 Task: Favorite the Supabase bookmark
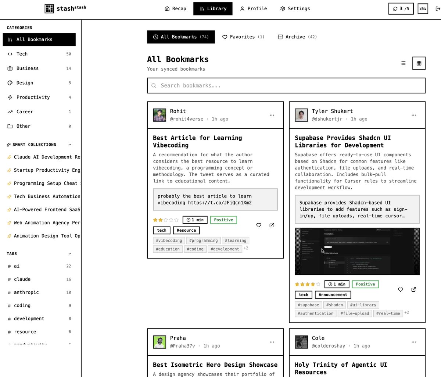click(401, 289)
